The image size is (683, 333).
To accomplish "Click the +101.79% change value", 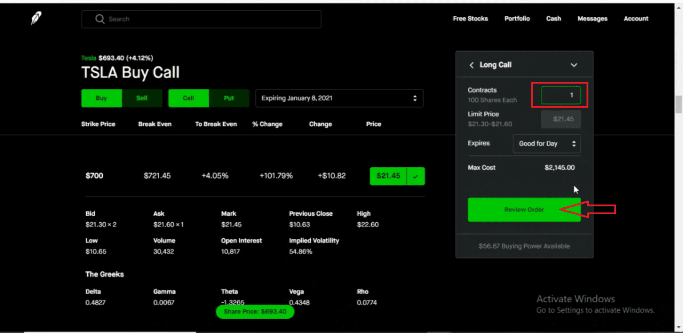I will pyautogui.click(x=276, y=176).
